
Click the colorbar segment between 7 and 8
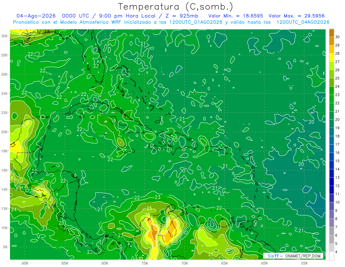click(x=331, y=223)
